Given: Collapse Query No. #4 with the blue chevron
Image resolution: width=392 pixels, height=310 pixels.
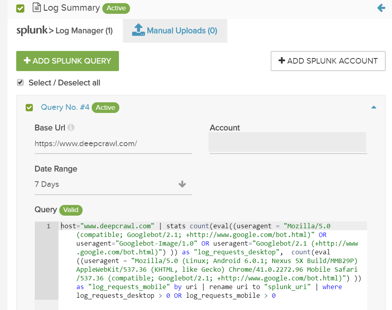Looking at the screenshot, I should (373, 107).
